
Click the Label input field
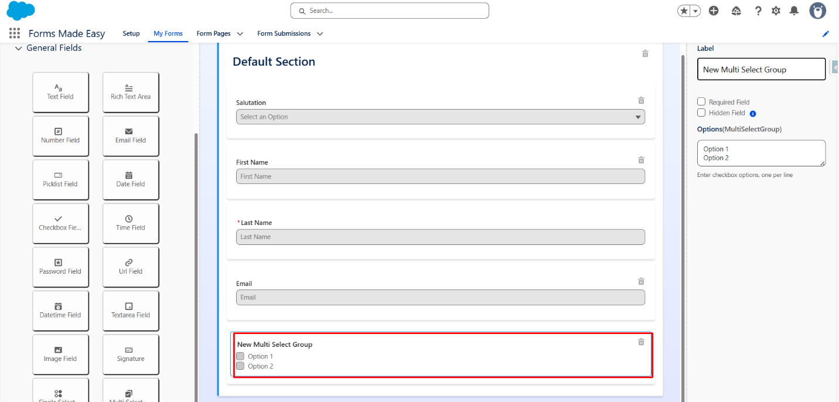tap(760, 69)
